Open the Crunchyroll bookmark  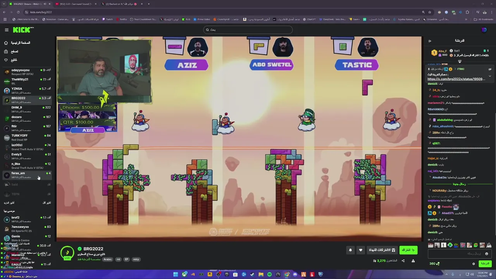(x=226, y=19)
